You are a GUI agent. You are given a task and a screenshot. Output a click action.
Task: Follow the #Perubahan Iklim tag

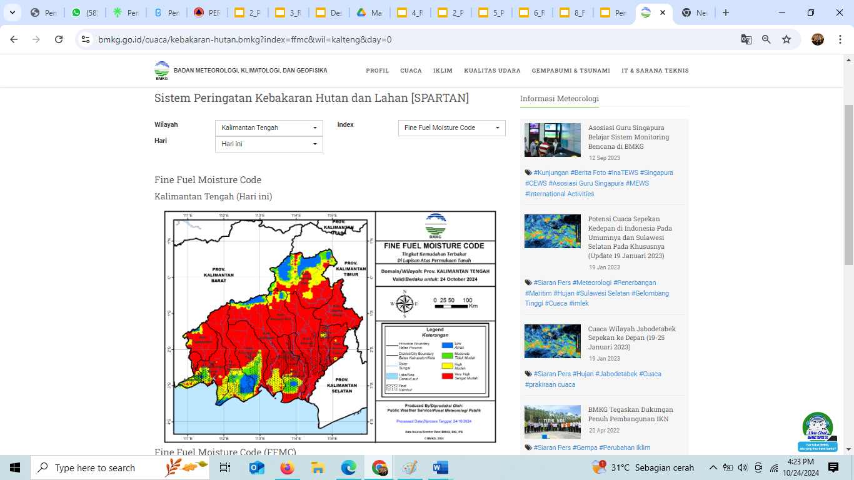click(x=625, y=447)
